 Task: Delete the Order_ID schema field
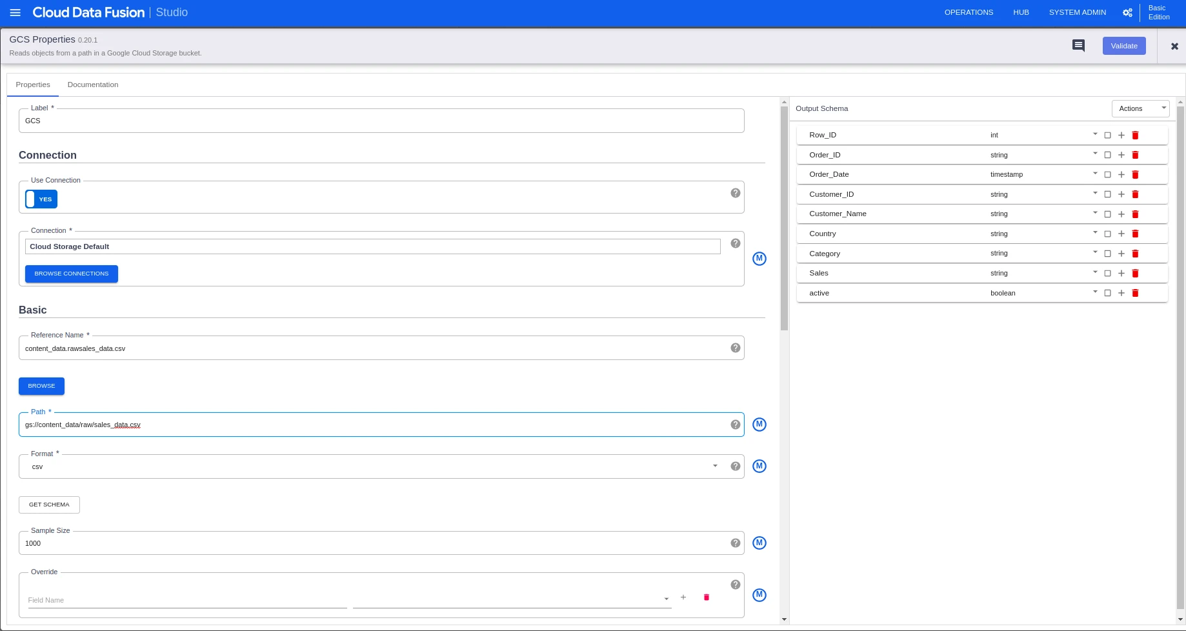coord(1136,155)
